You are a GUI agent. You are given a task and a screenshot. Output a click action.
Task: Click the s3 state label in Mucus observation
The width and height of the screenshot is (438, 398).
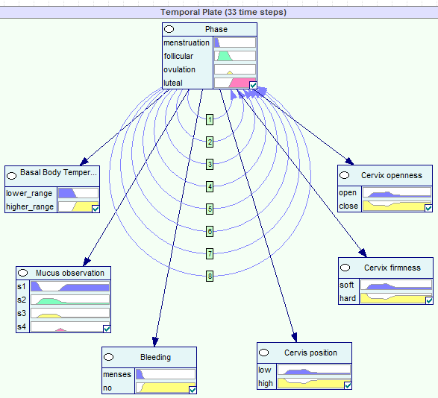(x=22, y=314)
